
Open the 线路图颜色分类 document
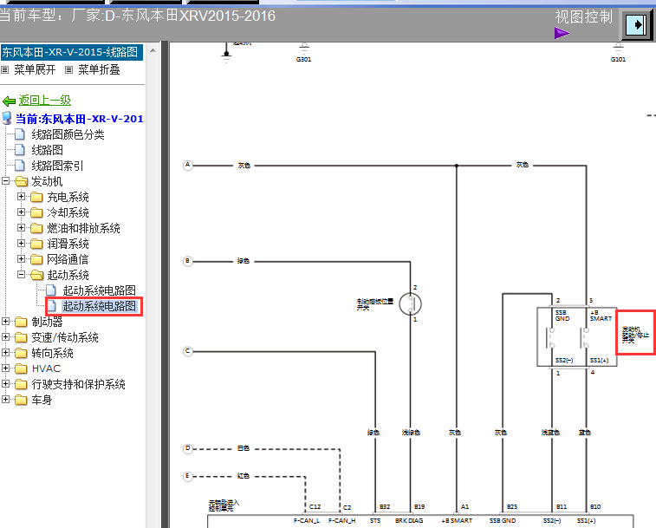[x=68, y=134]
